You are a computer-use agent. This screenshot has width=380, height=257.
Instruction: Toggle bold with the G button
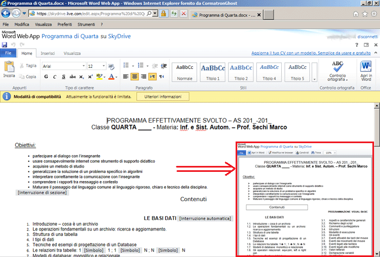coord(46,76)
